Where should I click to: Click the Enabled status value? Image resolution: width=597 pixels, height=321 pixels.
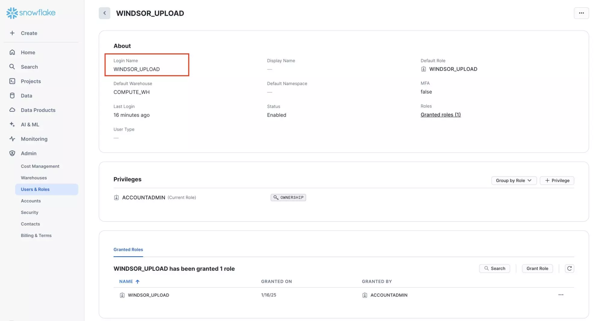(276, 115)
